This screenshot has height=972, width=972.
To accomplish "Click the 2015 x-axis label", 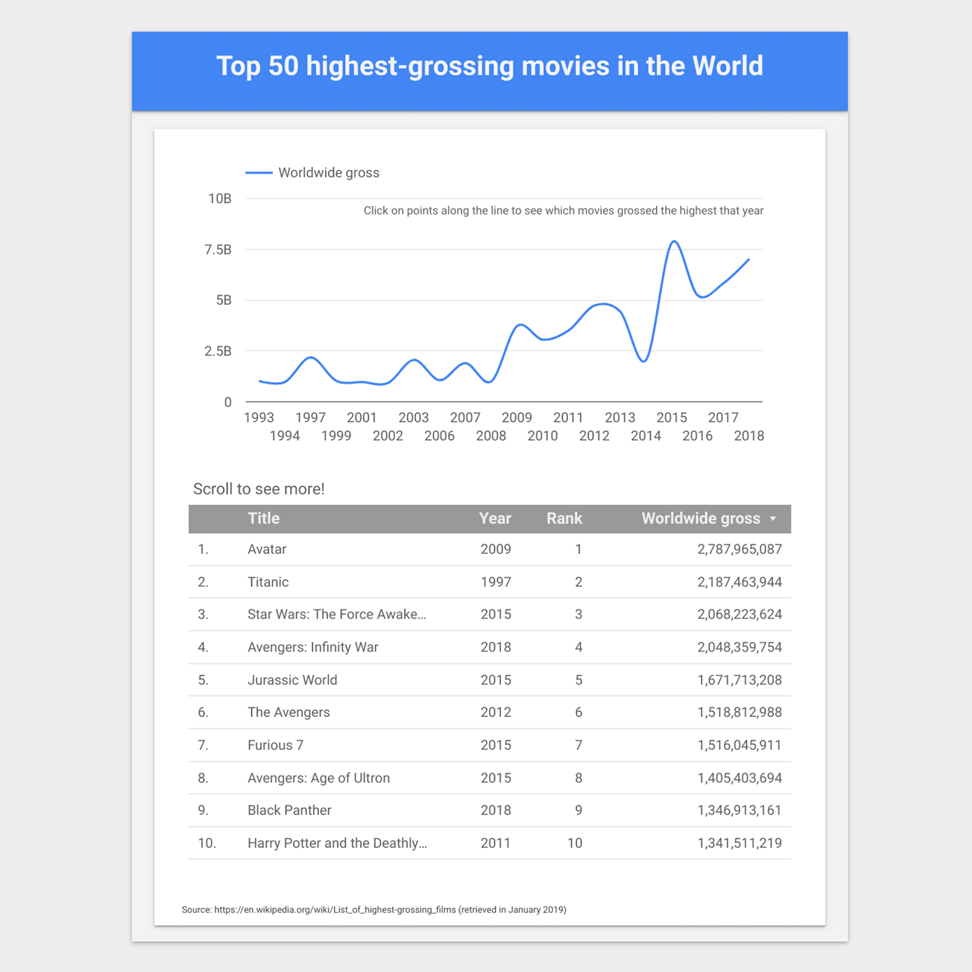I will [672, 417].
